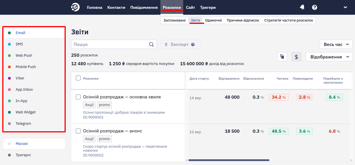Select the Web Push channel
The width and height of the screenshot is (355, 165).
(x=34, y=56)
